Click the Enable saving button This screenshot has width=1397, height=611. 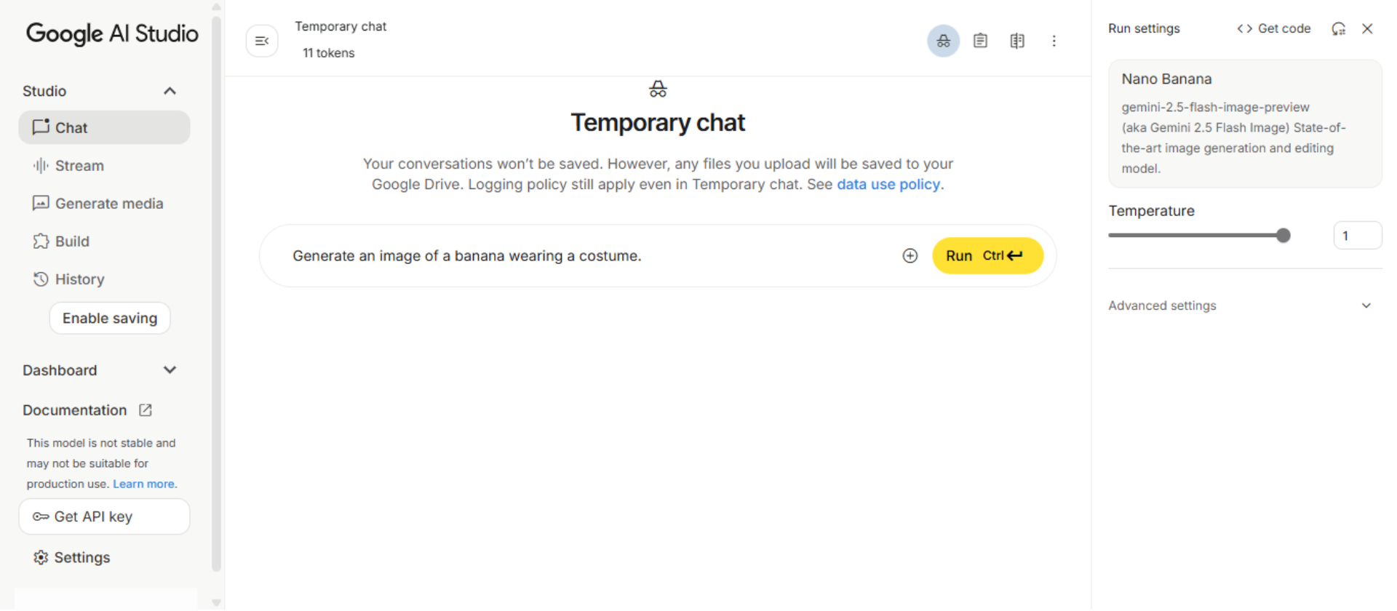click(x=110, y=319)
